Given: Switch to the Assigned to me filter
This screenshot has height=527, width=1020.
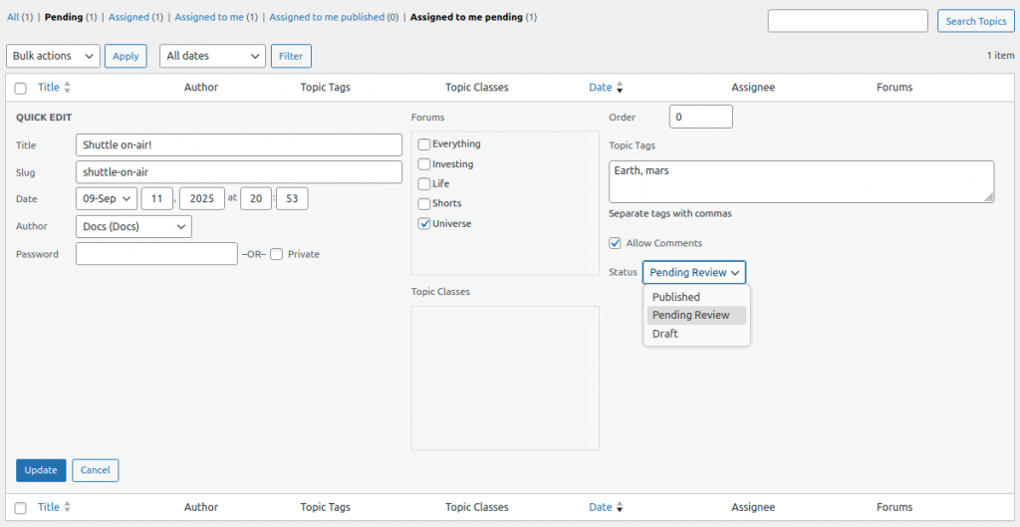Looking at the screenshot, I should pos(208,17).
